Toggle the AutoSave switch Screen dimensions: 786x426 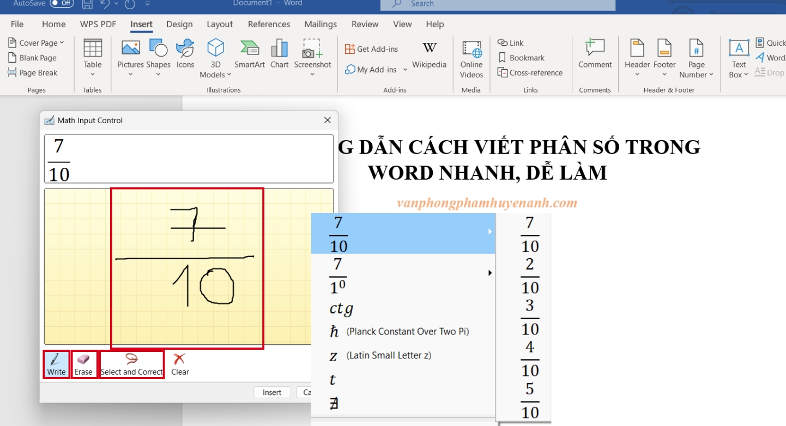pos(62,3)
